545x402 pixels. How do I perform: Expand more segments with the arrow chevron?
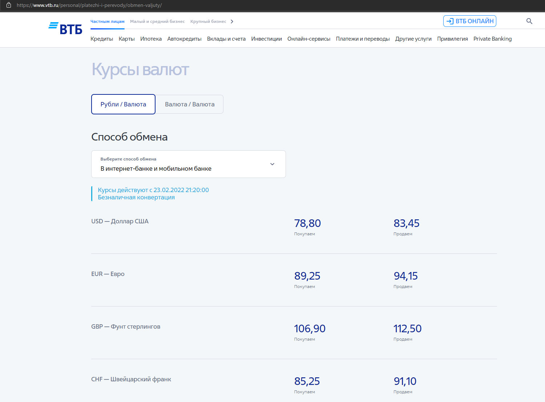tap(232, 21)
